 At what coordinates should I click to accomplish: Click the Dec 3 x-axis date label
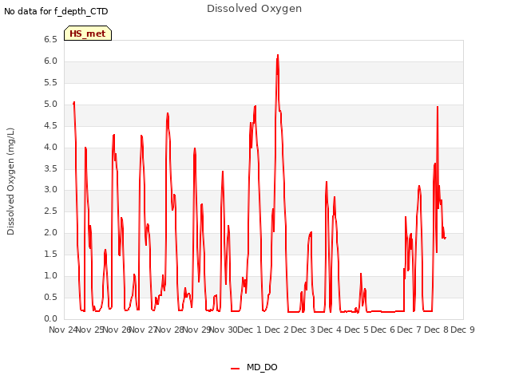(303, 330)
